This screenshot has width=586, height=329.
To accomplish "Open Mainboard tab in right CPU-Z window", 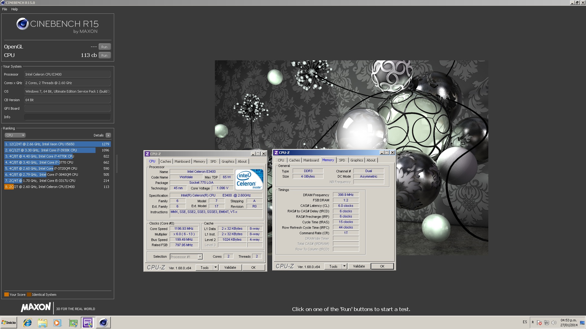I will tap(311, 160).
